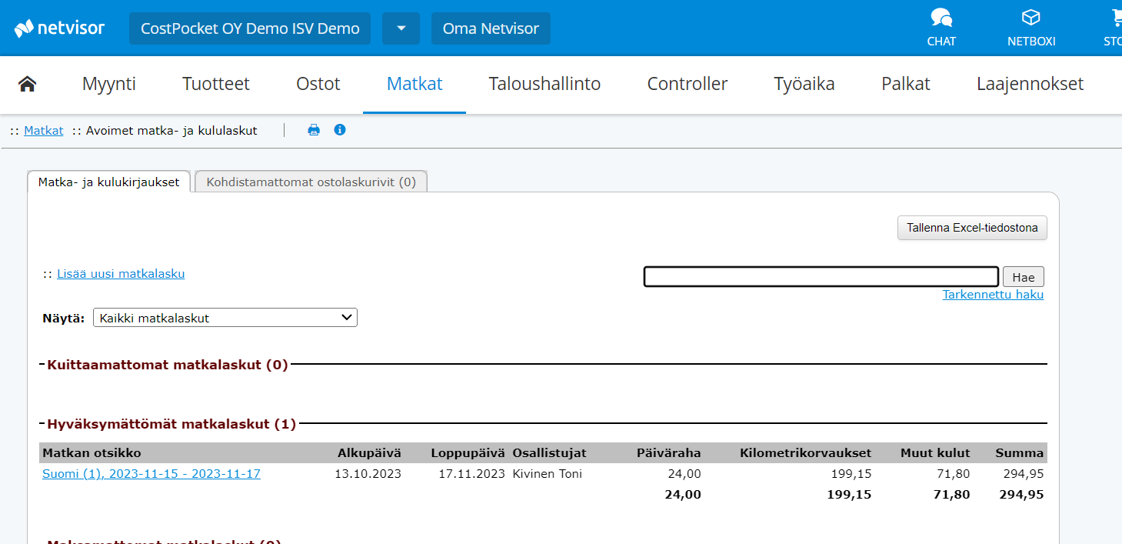
Task: Click CostPocket OY Demo ISV Demo button
Action: (x=250, y=28)
